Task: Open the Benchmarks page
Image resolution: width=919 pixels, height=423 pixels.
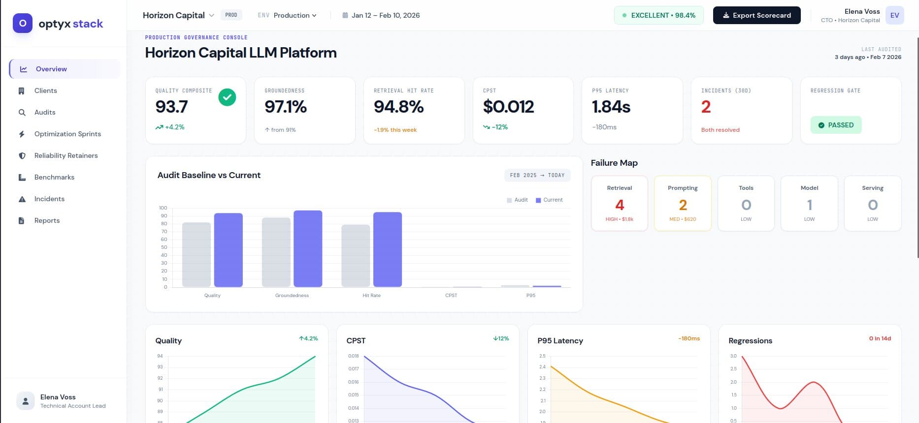Action: coord(65,177)
